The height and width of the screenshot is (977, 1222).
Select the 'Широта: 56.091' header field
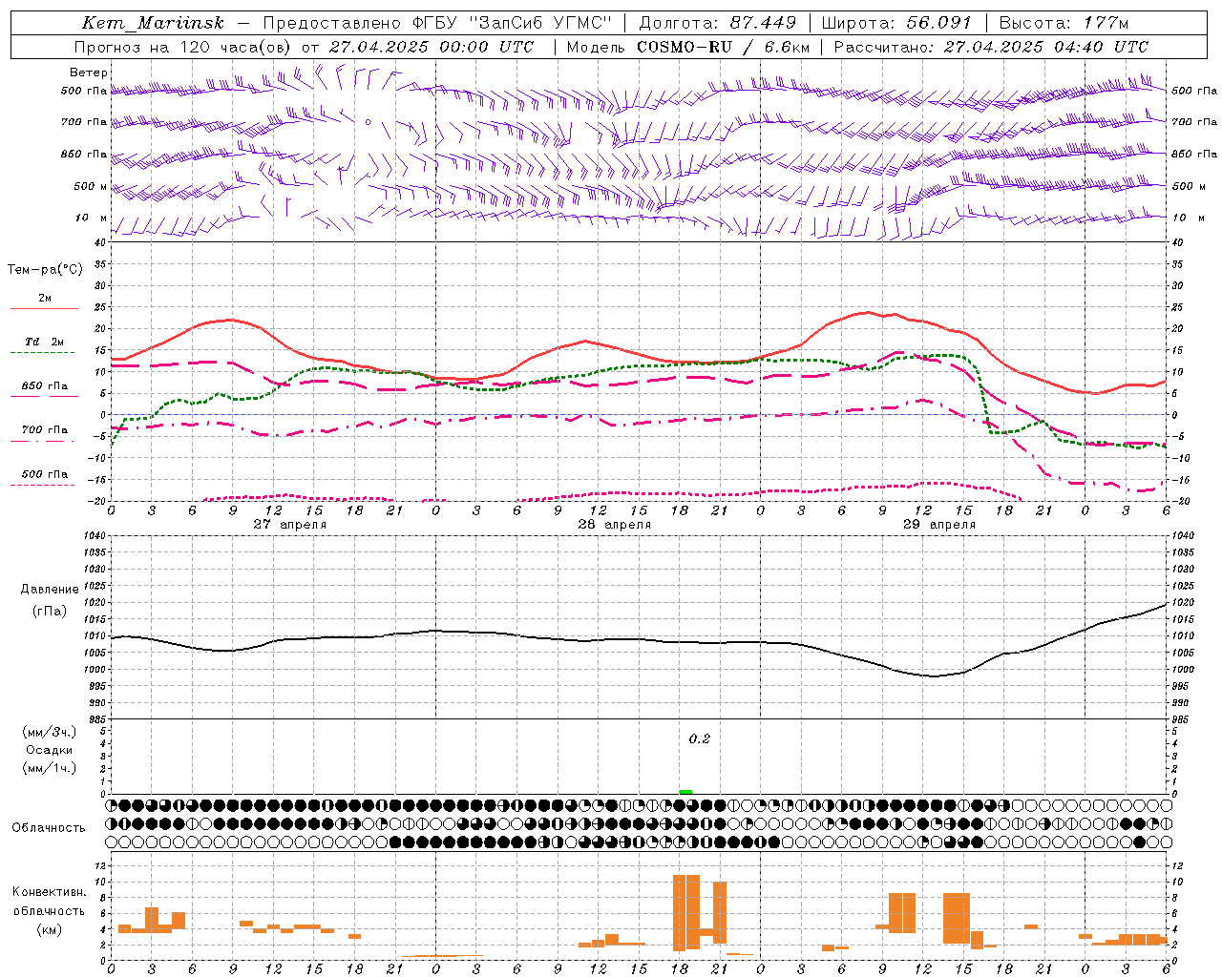point(896,23)
